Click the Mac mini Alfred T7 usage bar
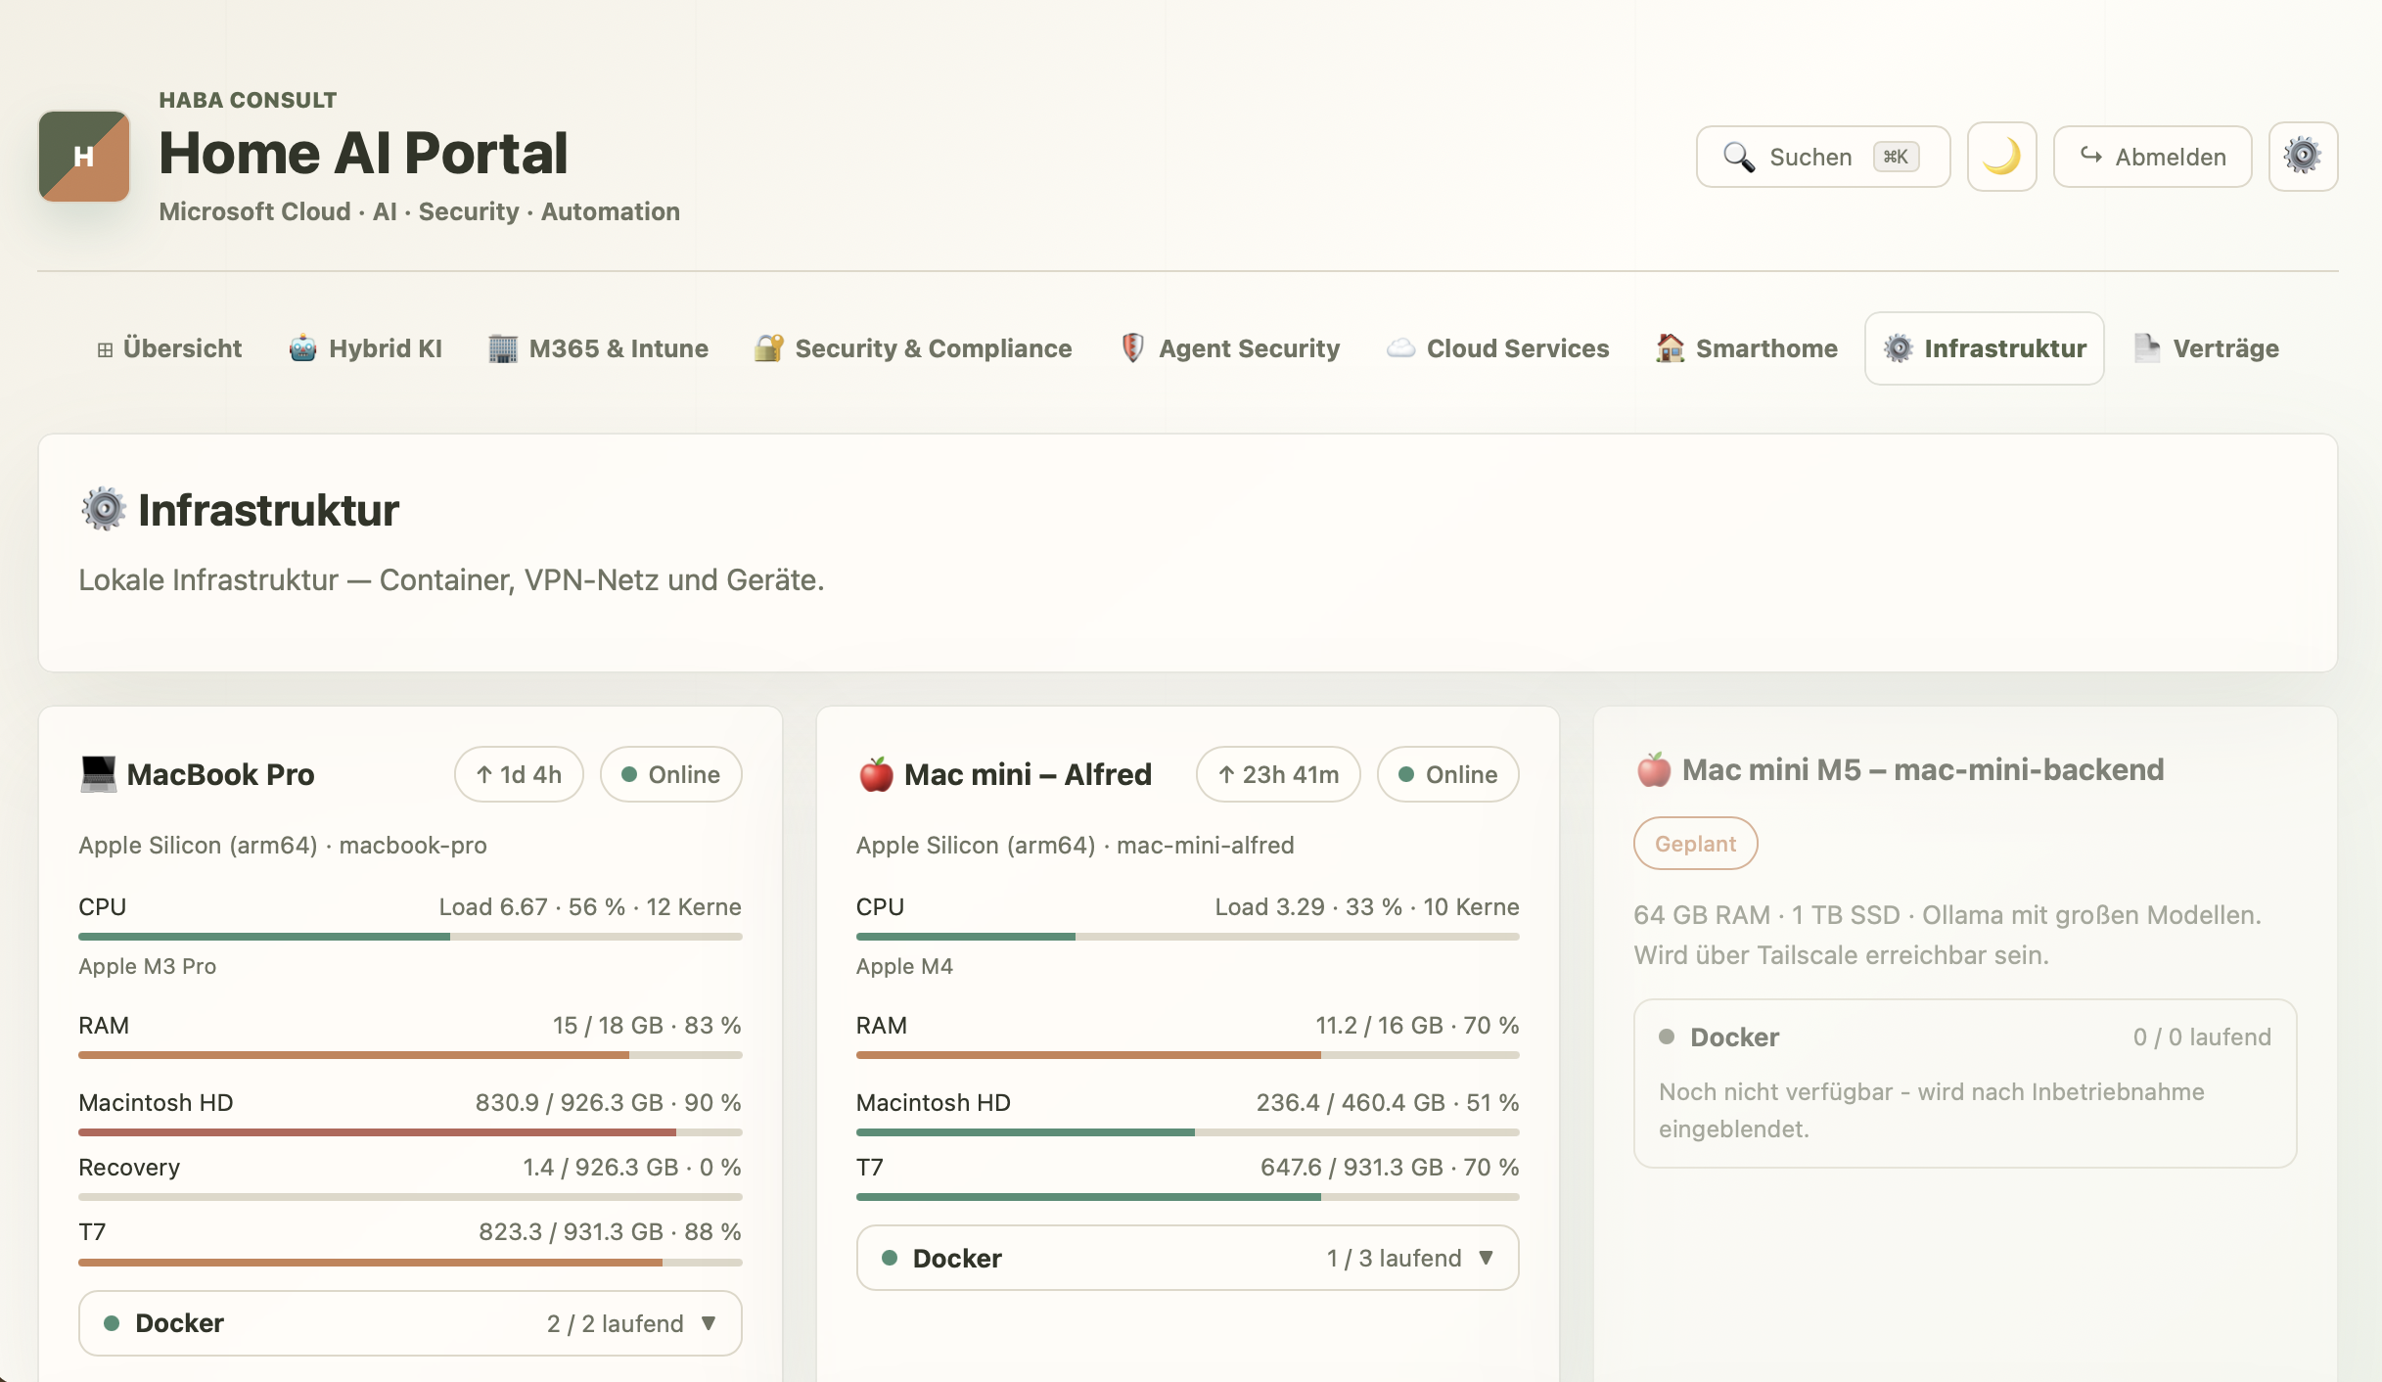 click(x=1188, y=1197)
